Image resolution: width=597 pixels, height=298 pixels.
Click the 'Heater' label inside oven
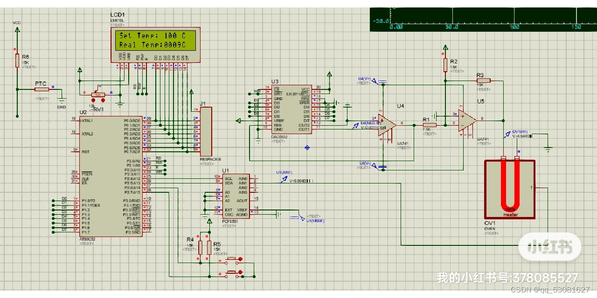point(510,215)
